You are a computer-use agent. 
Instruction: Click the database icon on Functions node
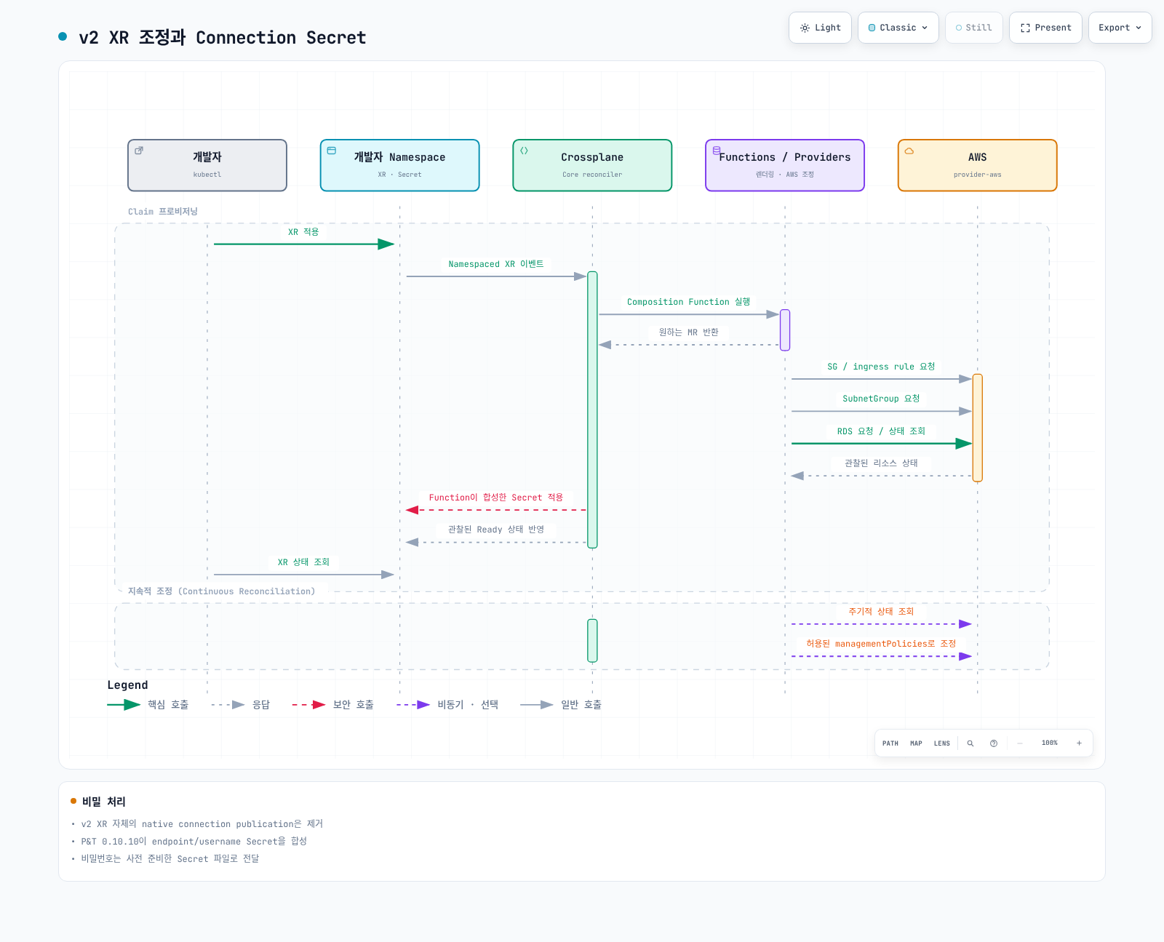(717, 151)
